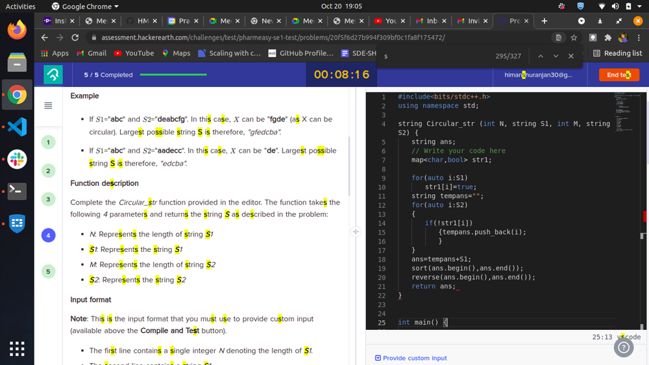Open a new Chrome tab

[545, 21]
